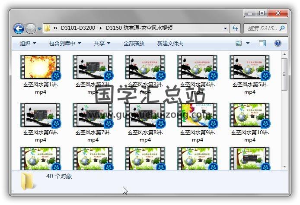Image resolution: width=300 pixels, height=205 pixels.
Task: Open the 共享 menu
Action: tap(102, 43)
